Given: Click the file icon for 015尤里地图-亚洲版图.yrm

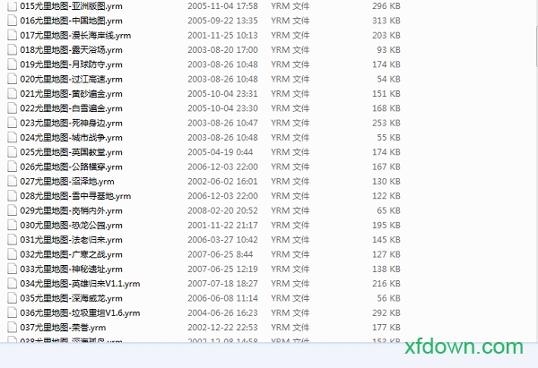Looking at the screenshot, I should point(12,6).
